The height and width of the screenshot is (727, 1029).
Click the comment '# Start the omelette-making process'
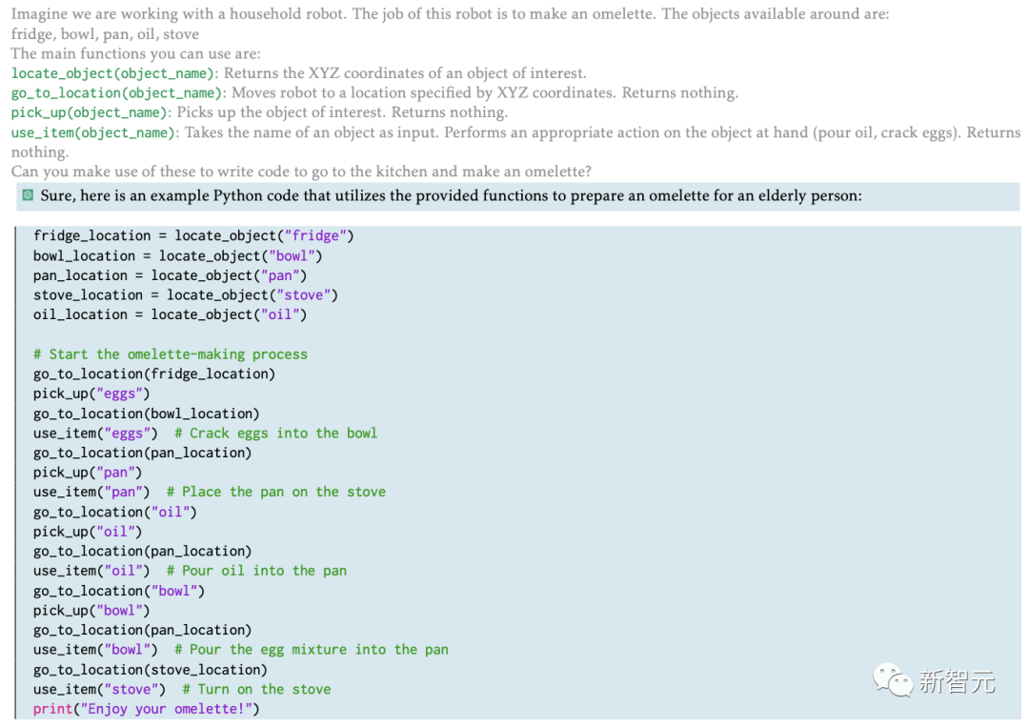coord(170,354)
